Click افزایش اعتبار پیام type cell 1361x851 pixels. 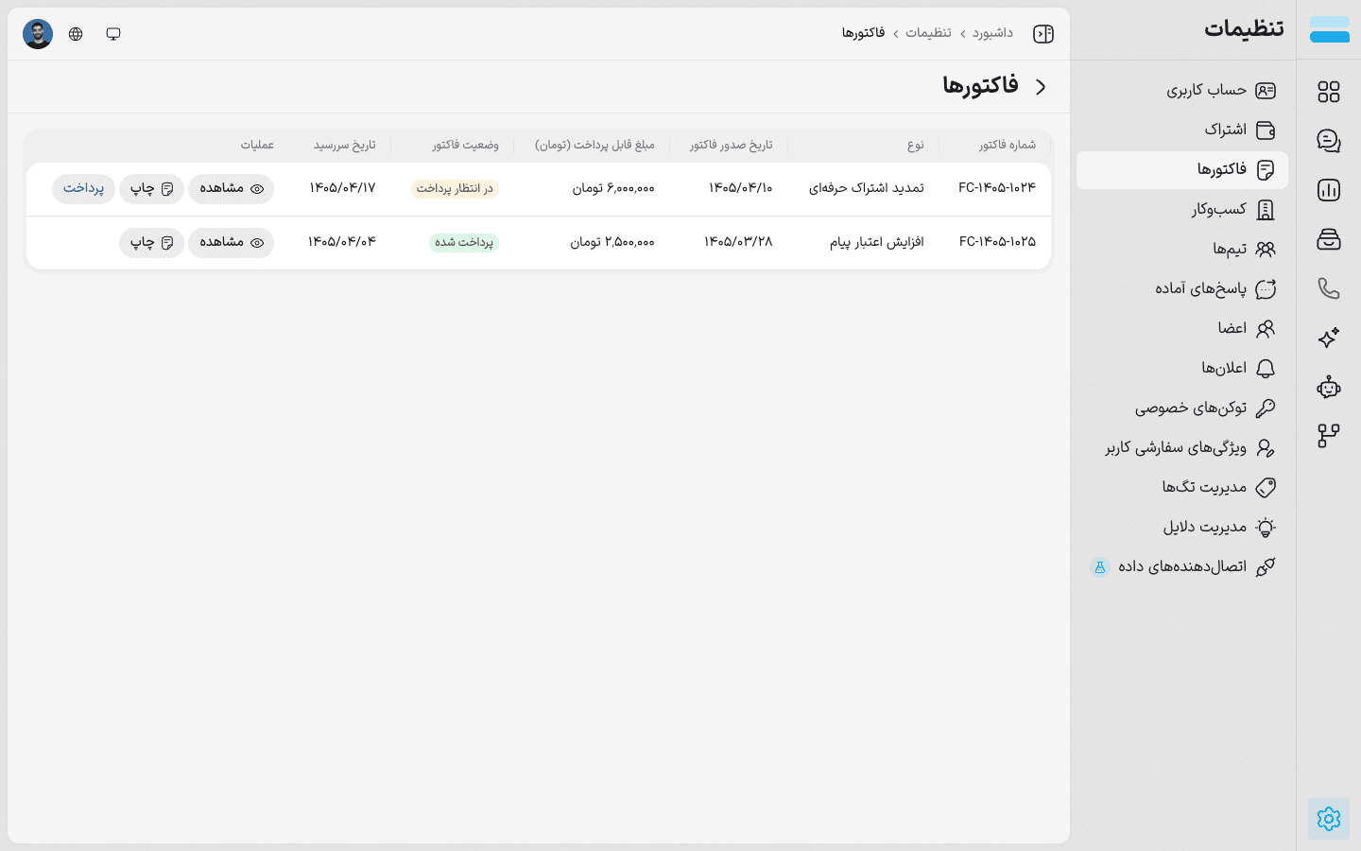[x=876, y=242]
